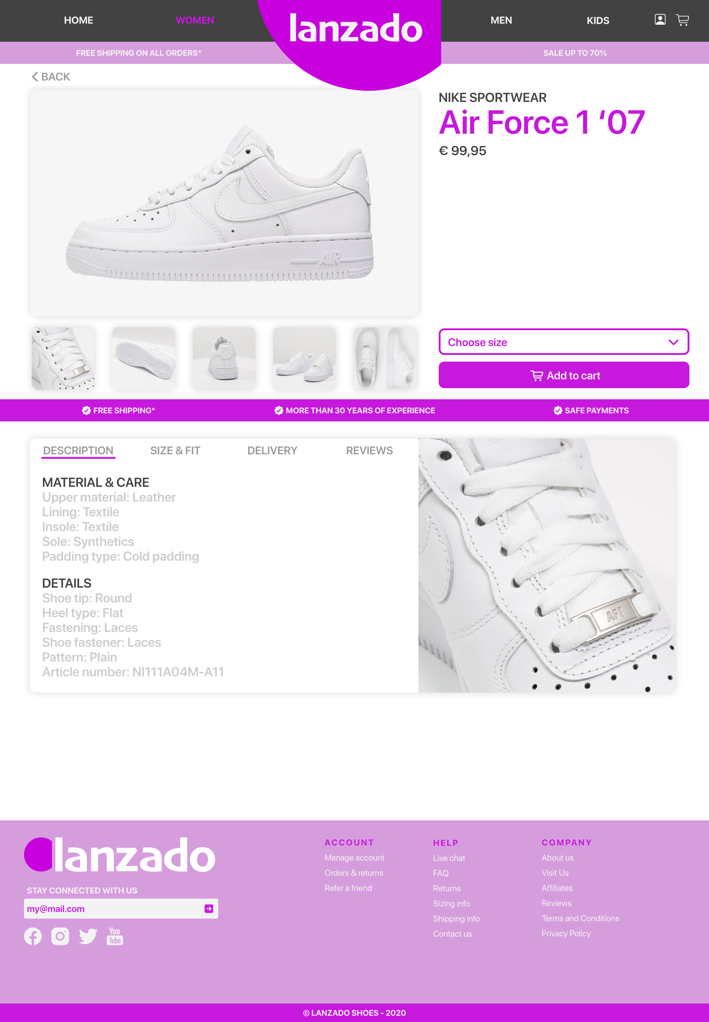
Task: Click the Twitter bird icon
Action: (88, 936)
